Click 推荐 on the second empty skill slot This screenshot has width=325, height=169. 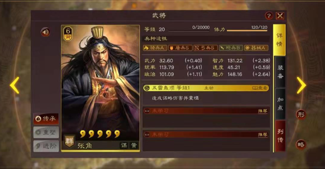[263, 135]
